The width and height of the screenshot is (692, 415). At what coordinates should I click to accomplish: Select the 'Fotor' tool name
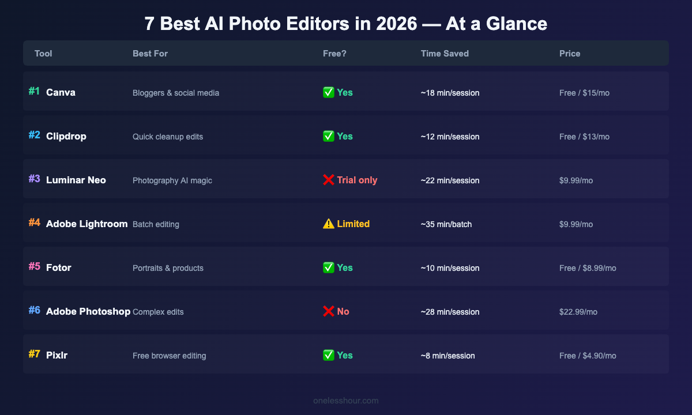(x=59, y=267)
